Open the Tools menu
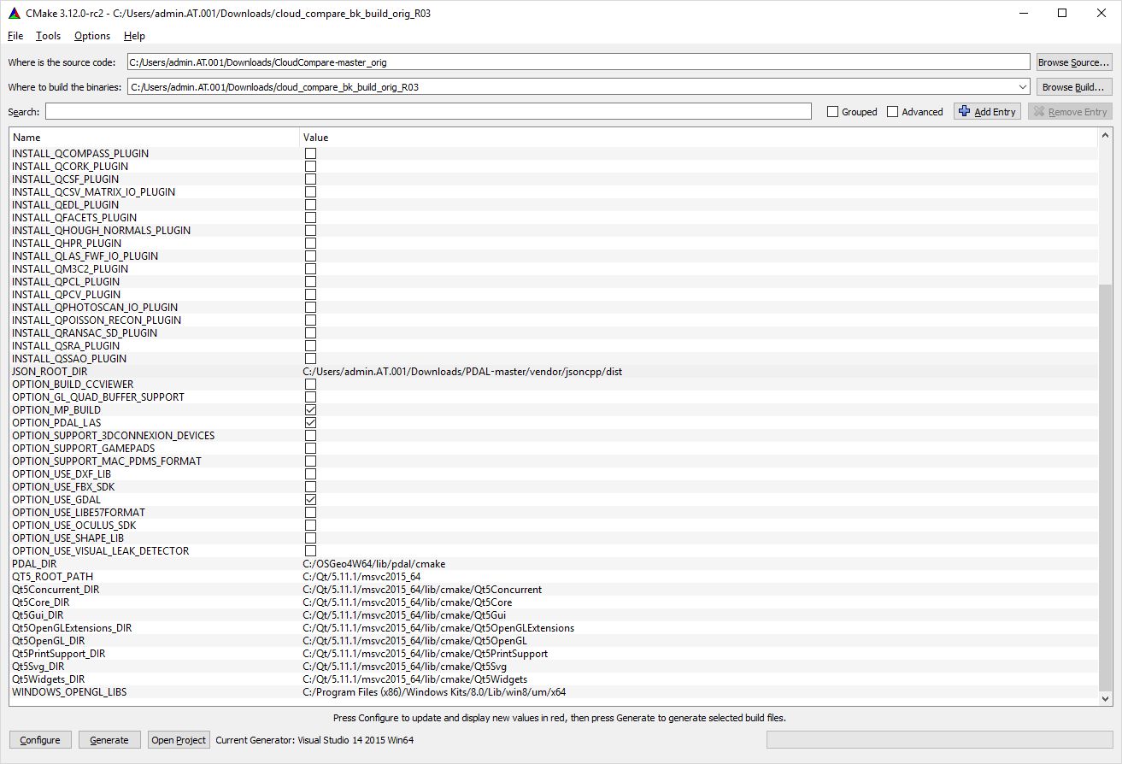Screen dimensions: 1122x764 (x=48, y=36)
